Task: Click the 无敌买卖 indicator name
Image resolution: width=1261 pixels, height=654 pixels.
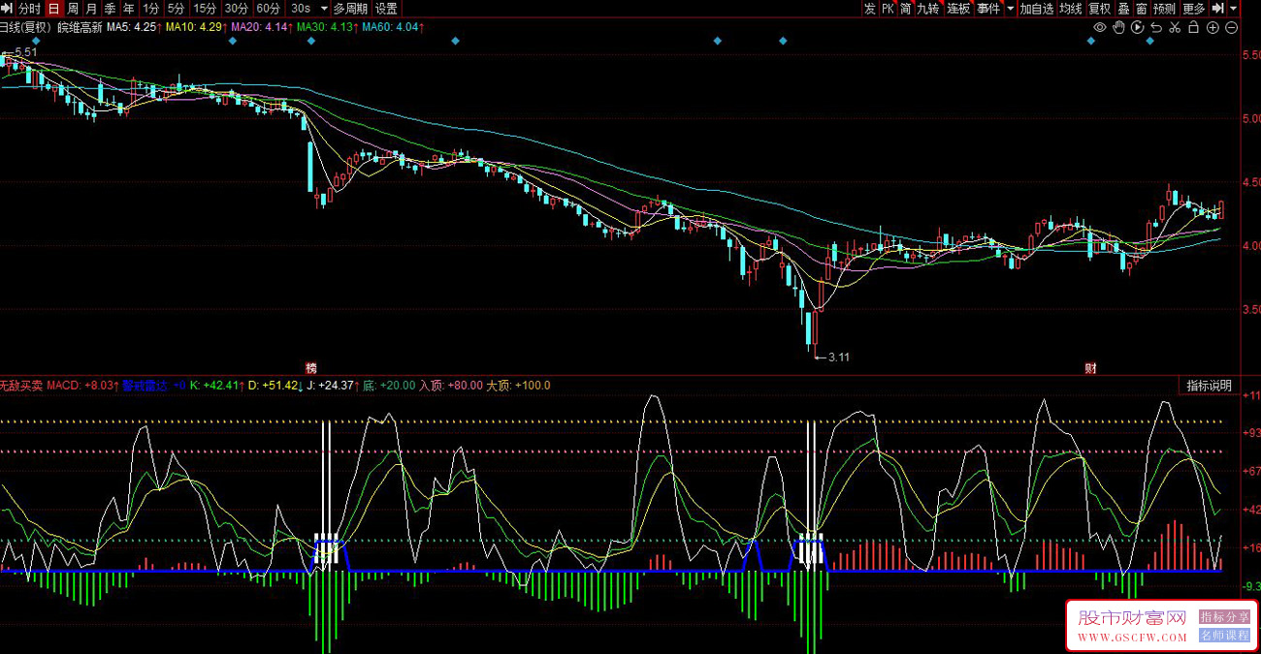Action: pos(21,386)
